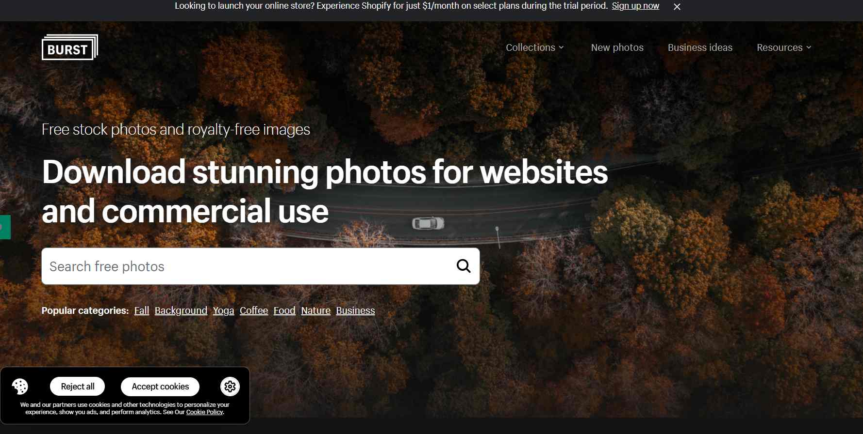Browse the Fall category
The height and width of the screenshot is (434, 863).
(142, 310)
